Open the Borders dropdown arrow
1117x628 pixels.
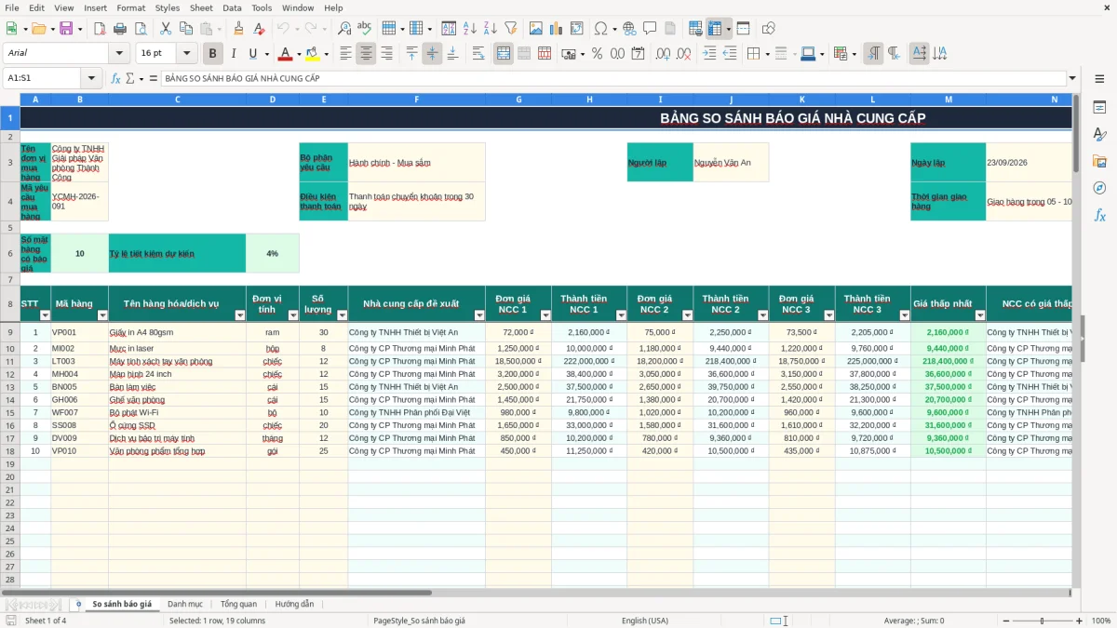click(x=767, y=54)
